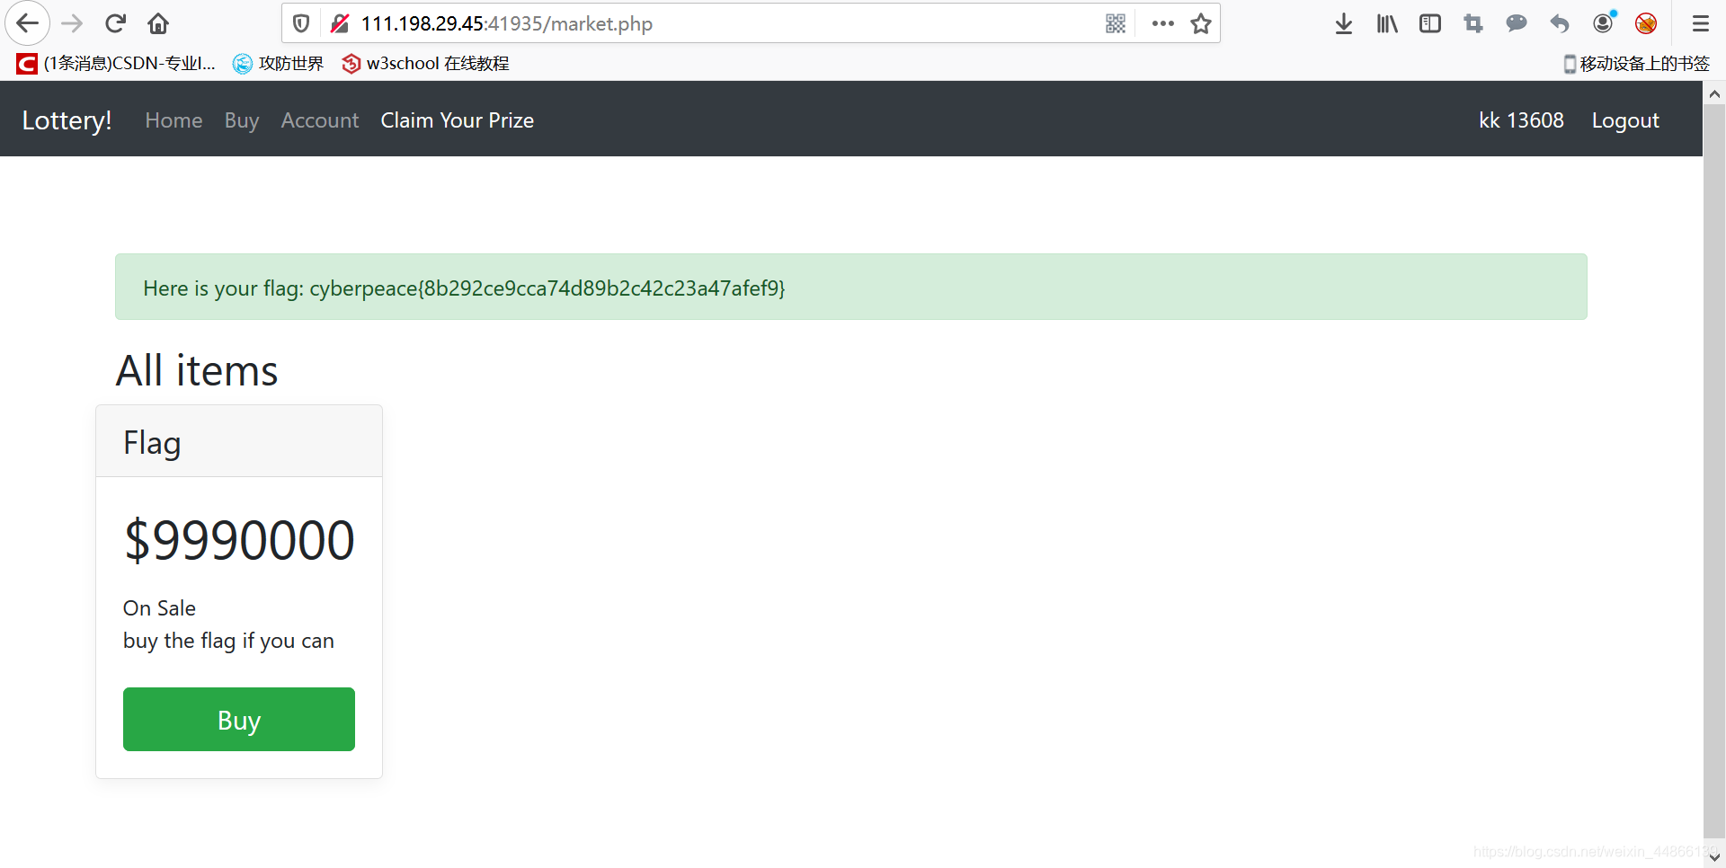Screen dimensions: 1726x868
Task: Open Buy nav item
Action: tap(242, 120)
